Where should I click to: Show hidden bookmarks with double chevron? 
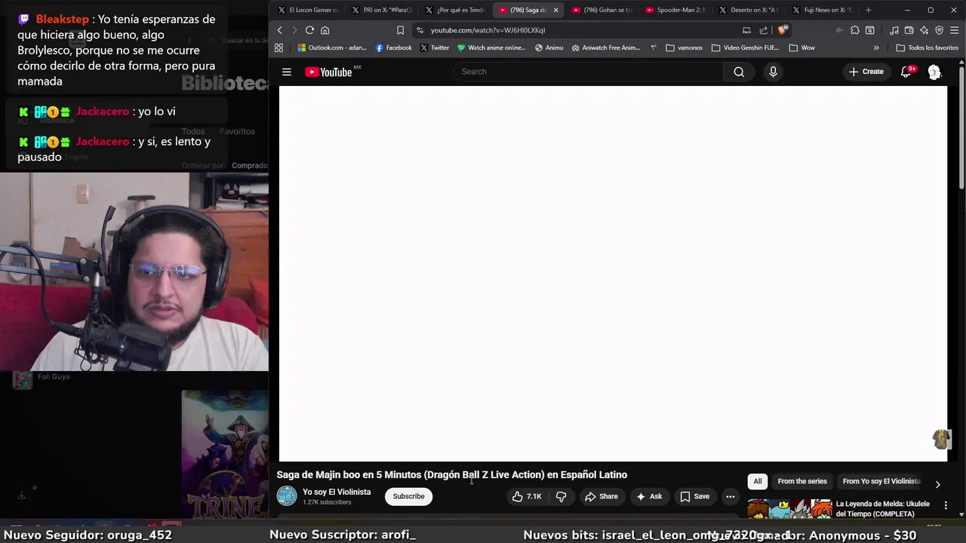pos(876,48)
